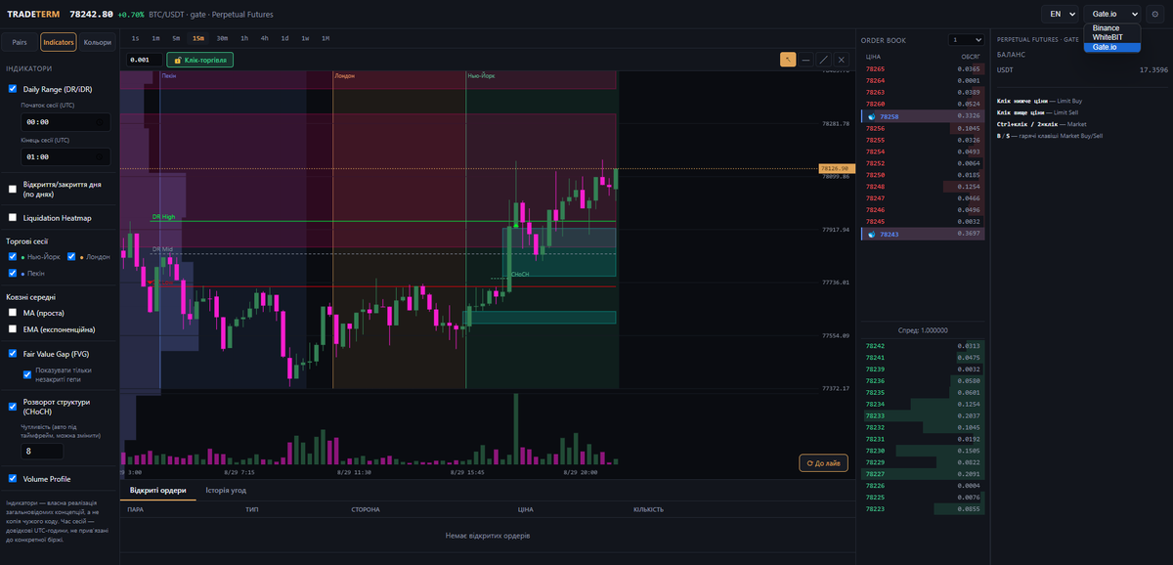Clear drawings with the X tool
Screen dimensions: 1173x565
(x=842, y=60)
